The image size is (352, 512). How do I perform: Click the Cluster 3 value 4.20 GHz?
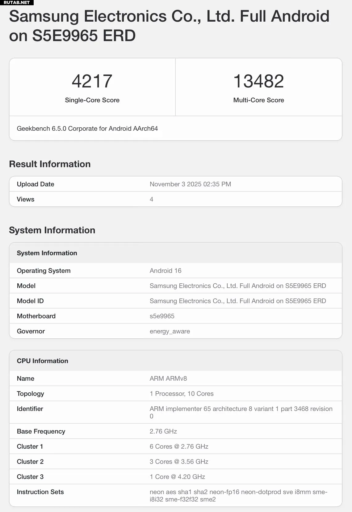177,477
